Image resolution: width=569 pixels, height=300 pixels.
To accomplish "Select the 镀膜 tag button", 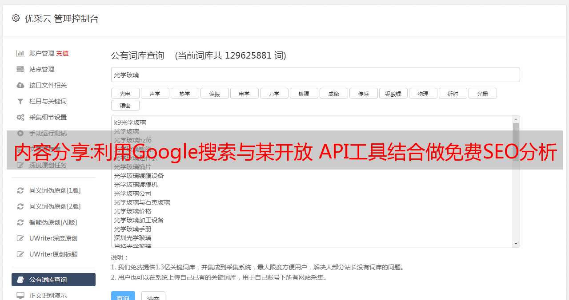I will pos(304,93).
